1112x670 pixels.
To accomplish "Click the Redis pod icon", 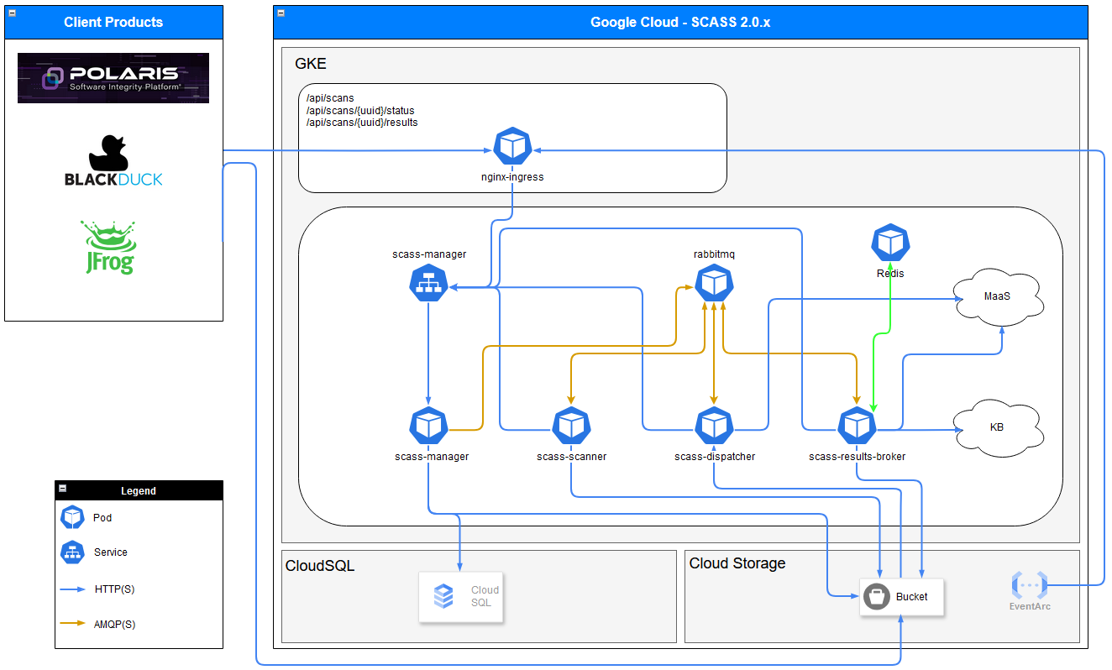I will (890, 242).
